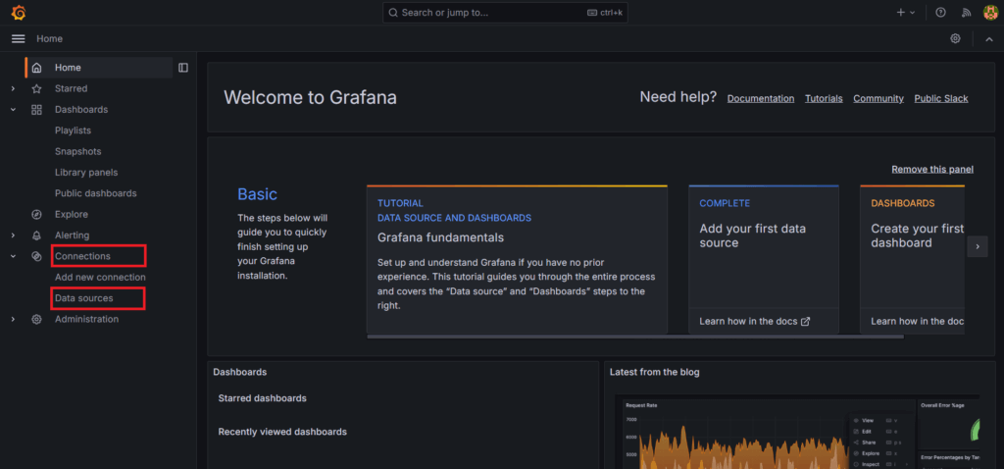
Task: Click the Recently viewed dashboards heading
Action: tap(282, 432)
